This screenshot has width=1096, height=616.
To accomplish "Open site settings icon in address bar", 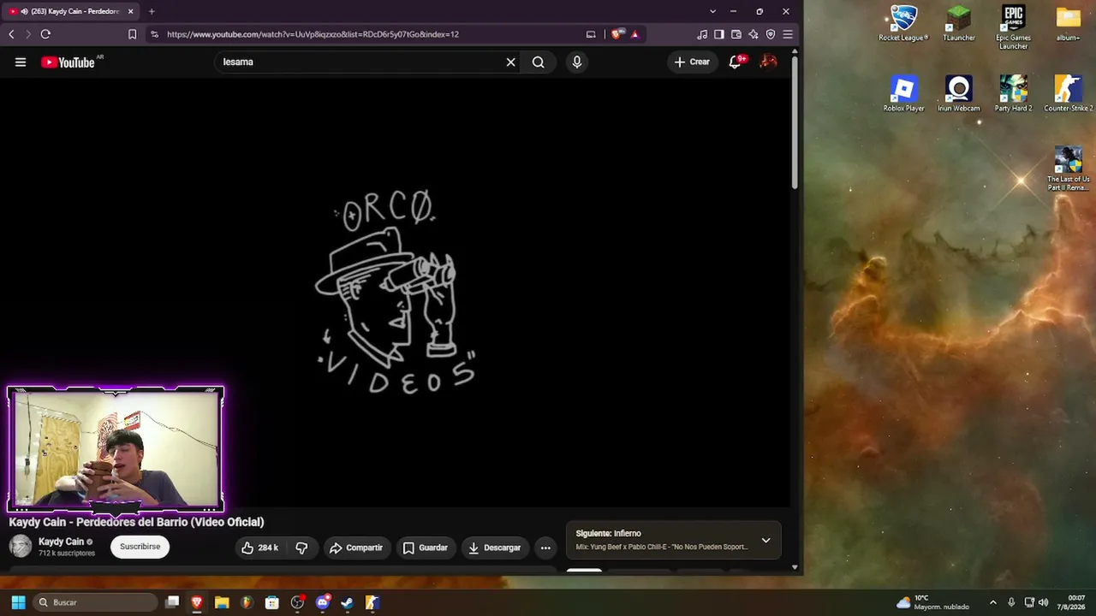I will point(154,34).
